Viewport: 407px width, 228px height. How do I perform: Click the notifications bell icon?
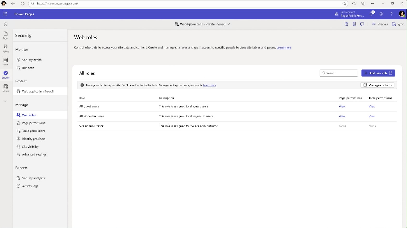371,14
